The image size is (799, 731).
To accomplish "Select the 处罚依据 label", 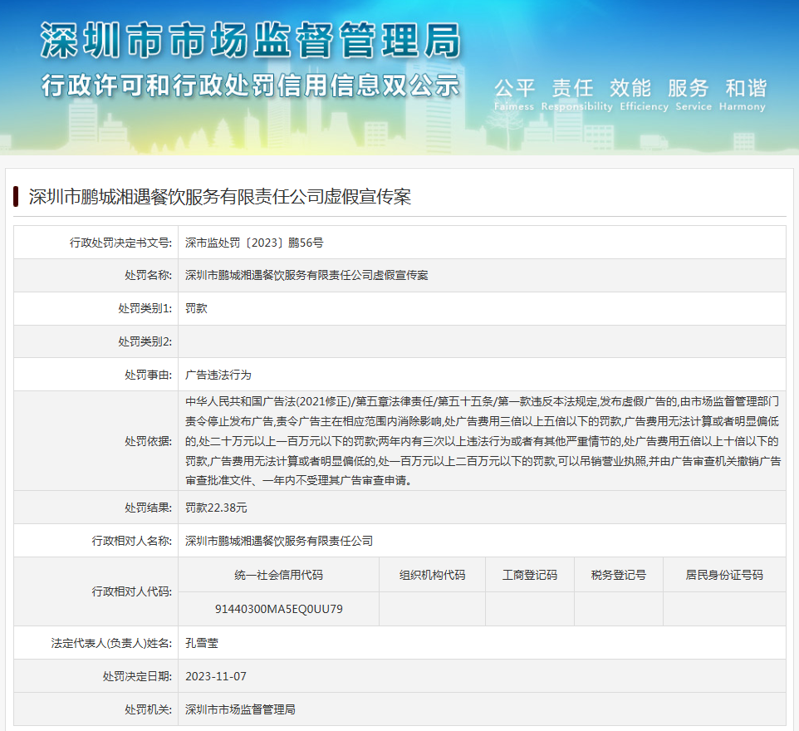I will click(149, 441).
